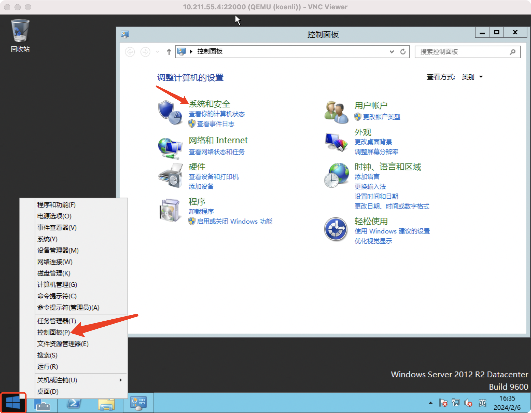This screenshot has width=531, height=413.
Task: Select 任务管理器(T) from the menu
Action: click(x=56, y=321)
